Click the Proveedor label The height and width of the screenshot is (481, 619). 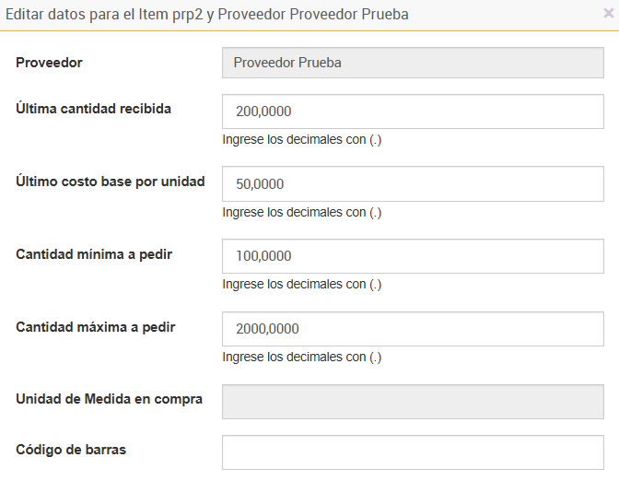(50, 63)
